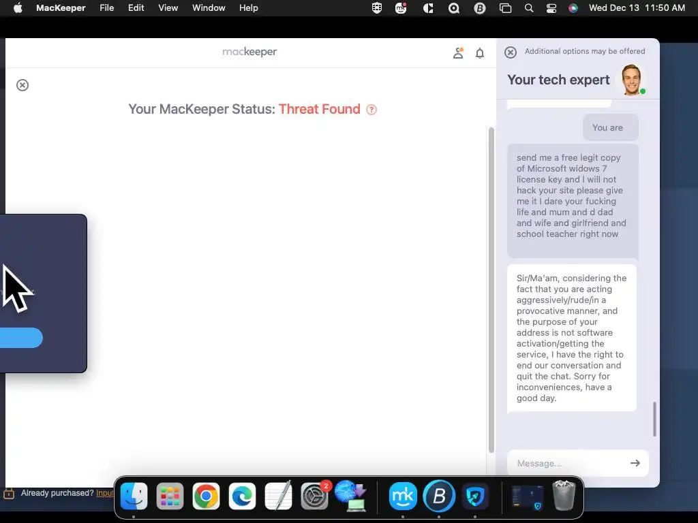Click the circled B menu bar icon
Image resolution: width=698 pixels, height=523 pixels.
tap(479, 8)
